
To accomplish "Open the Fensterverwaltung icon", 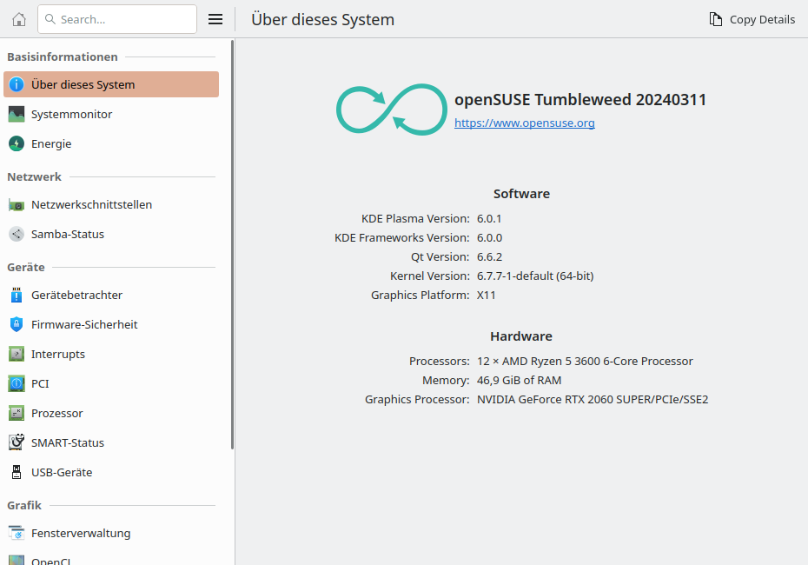I will 17,533.
